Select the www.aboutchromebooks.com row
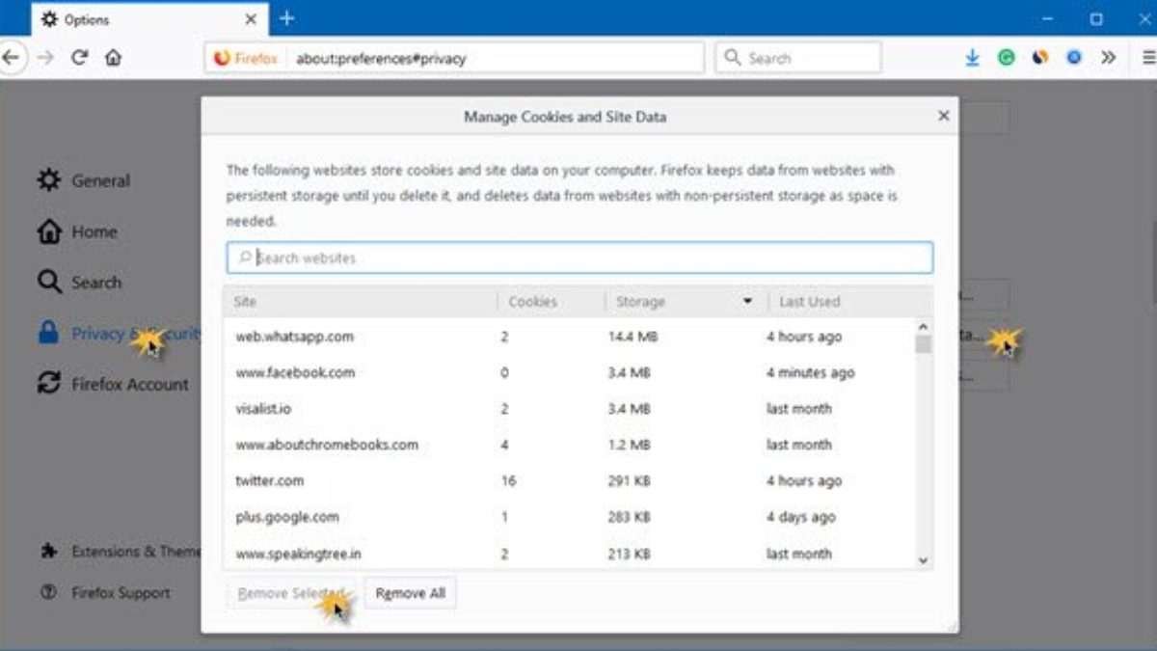Screen dimensions: 1157x651 coord(569,445)
